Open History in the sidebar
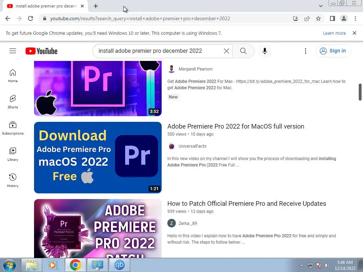The image size is (363, 272). pos(13,180)
